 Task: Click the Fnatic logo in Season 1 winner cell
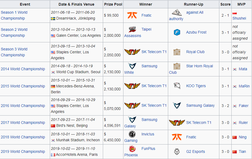[x=132, y=15]
